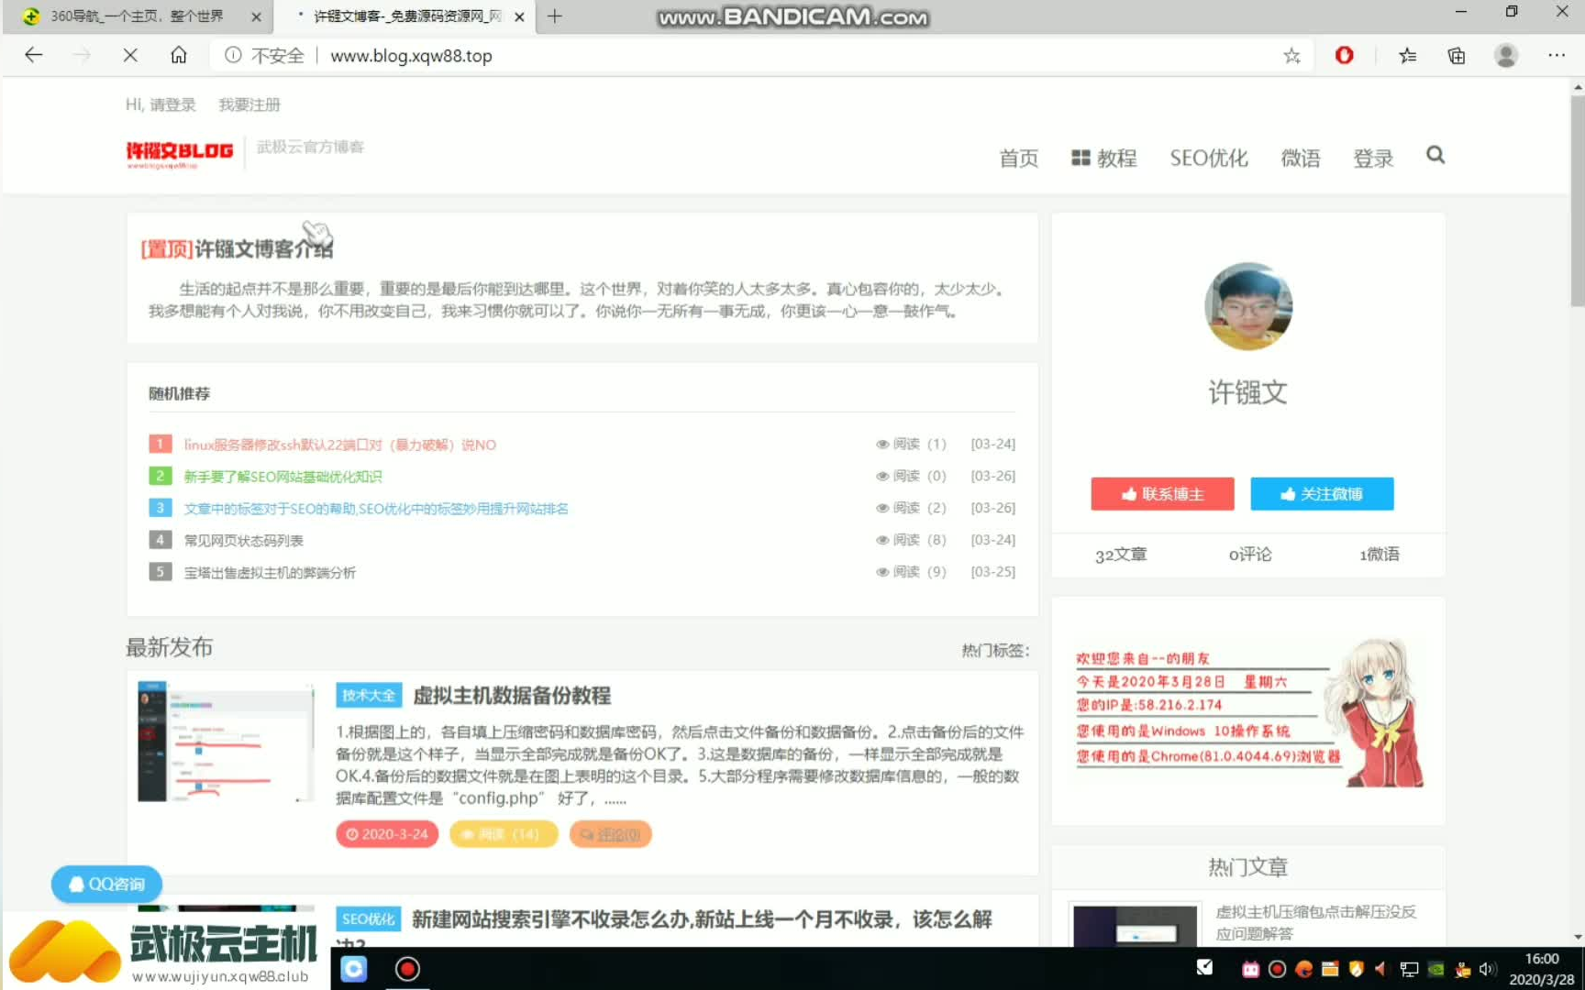Image resolution: width=1585 pixels, height=990 pixels.
Task: Click the 我要注册 link
Action: click(249, 104)
